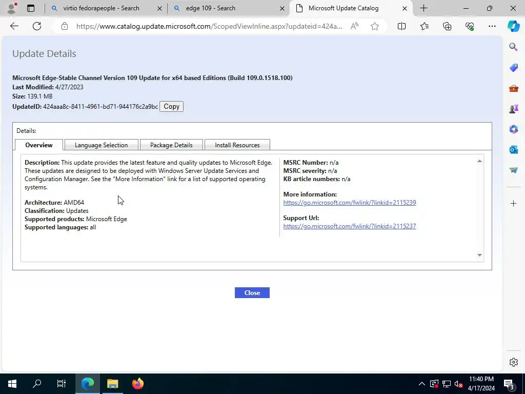
Task: Open Browser essentials heart icon
Action: [x=470, y=26]
